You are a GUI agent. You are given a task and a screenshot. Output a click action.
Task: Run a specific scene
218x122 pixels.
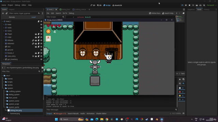point(200,5)
